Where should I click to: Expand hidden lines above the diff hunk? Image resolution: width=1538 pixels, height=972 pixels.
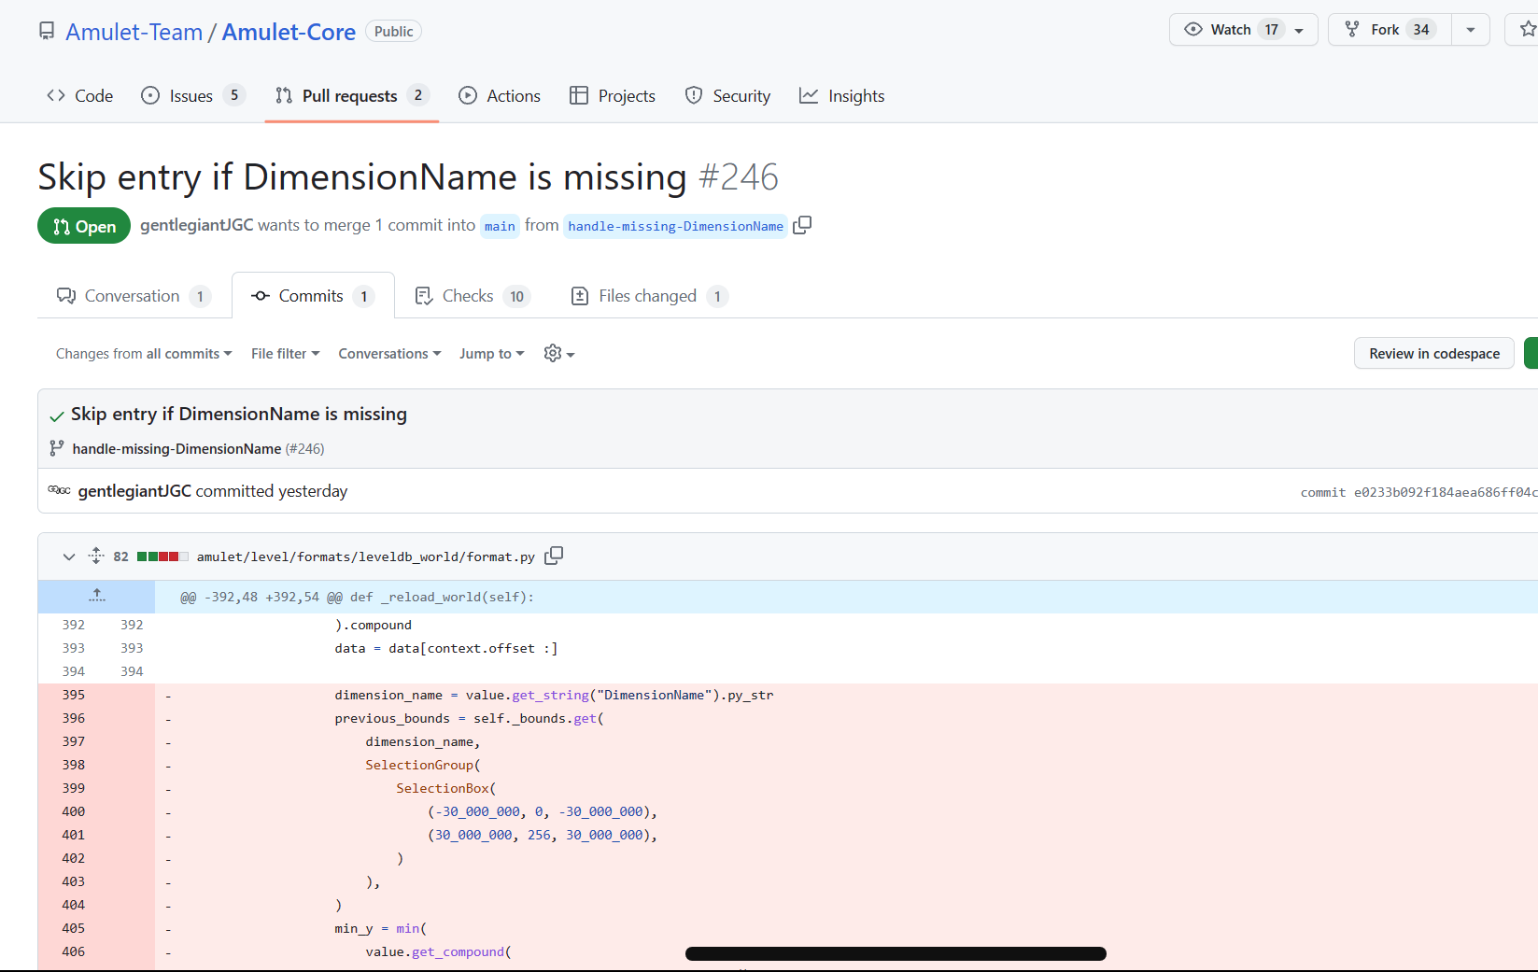[96, 596]
